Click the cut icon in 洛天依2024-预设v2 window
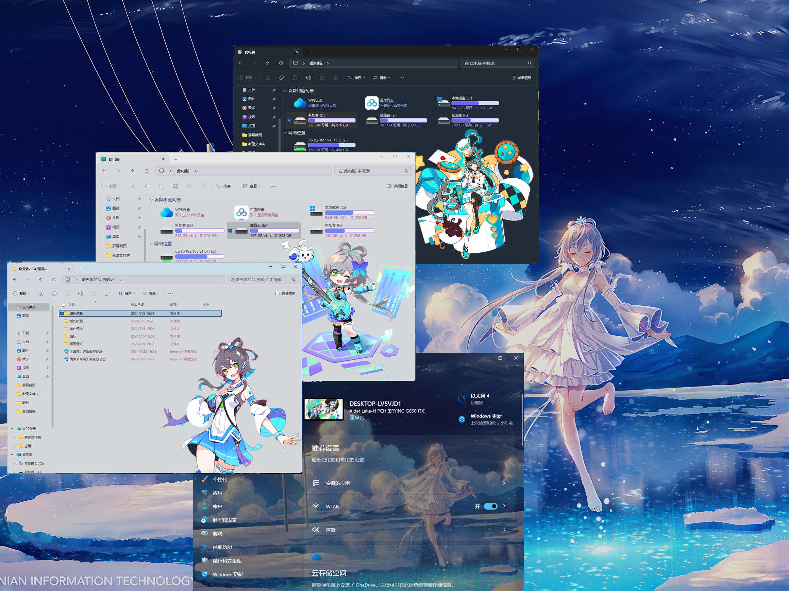This screenshot has width=789, height=591. pyautogui.click(x=41, y=293)
